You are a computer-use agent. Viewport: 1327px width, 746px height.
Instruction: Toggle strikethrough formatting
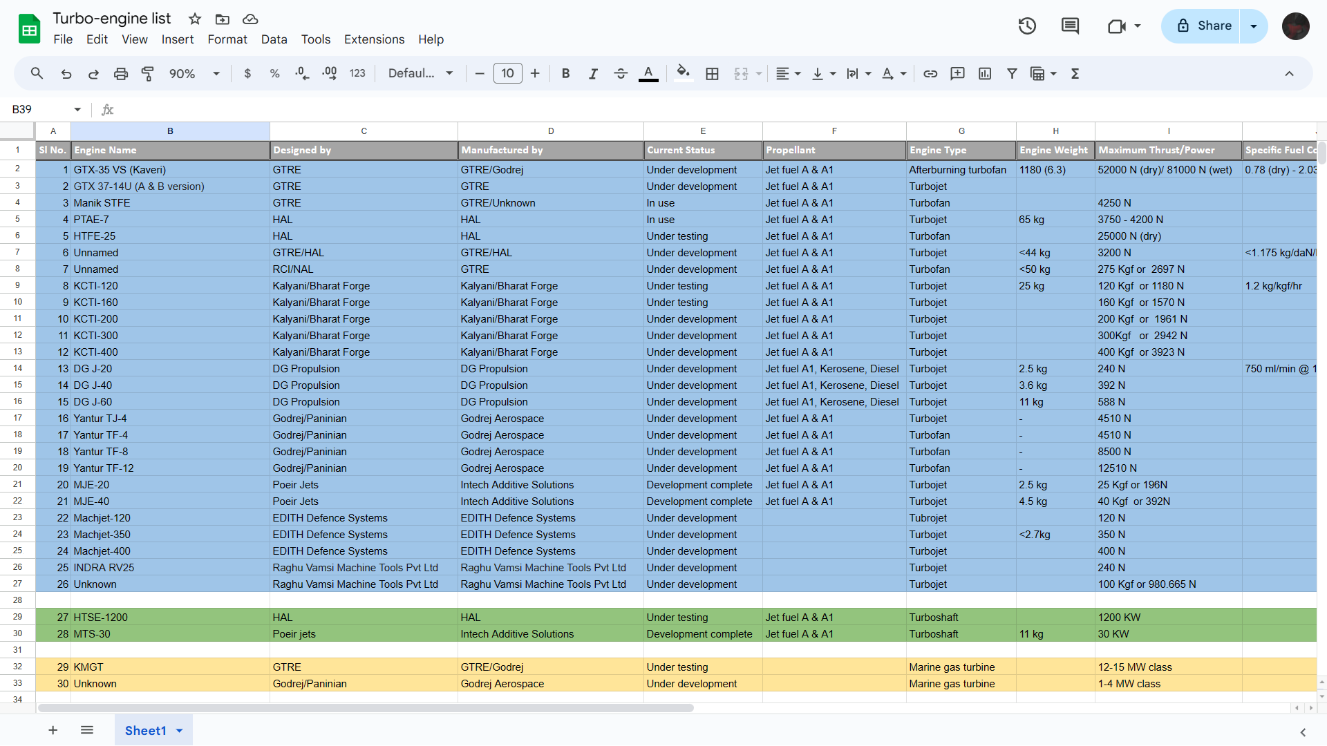point(621,73)
